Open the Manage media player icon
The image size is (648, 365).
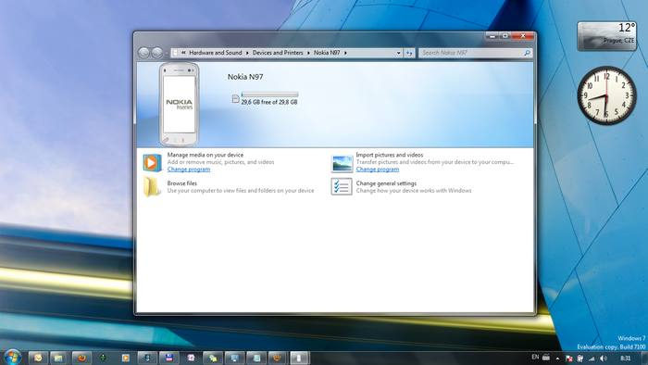pos(152,162)
